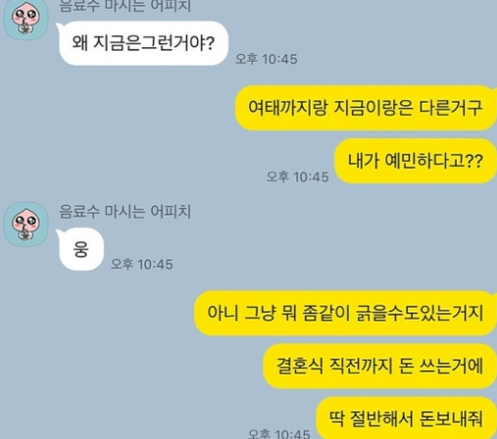Select the '아니 그냥 뭐 좀같이 긁을수도있는거지' bubble
Viewport: 497px width, 439px height.
click(345, 313)
